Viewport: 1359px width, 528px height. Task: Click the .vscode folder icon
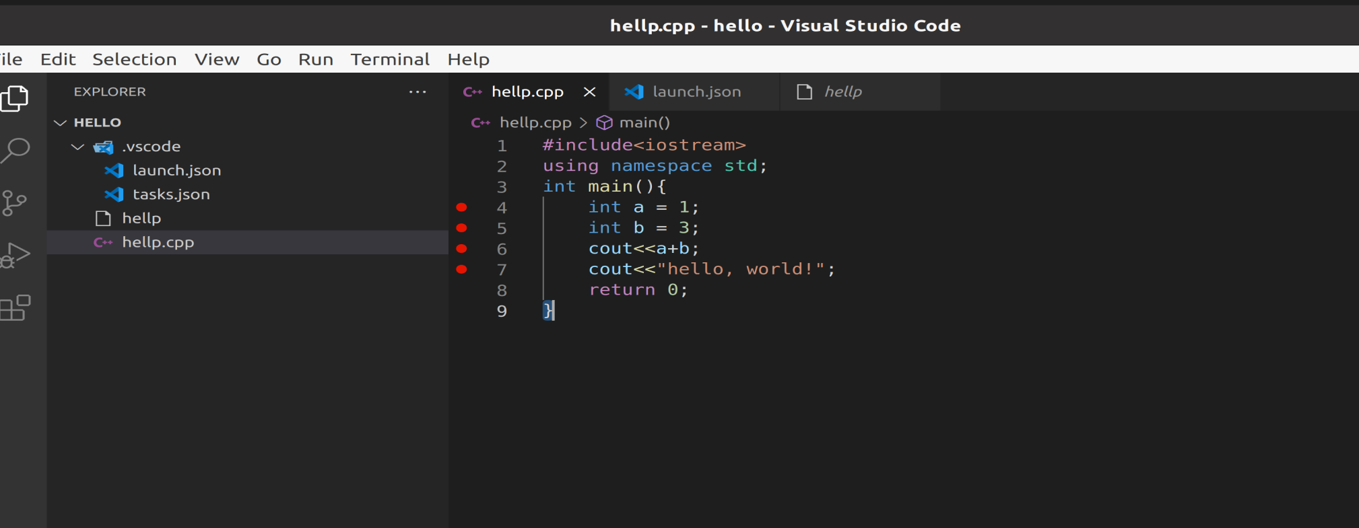[x=103, y=147]
